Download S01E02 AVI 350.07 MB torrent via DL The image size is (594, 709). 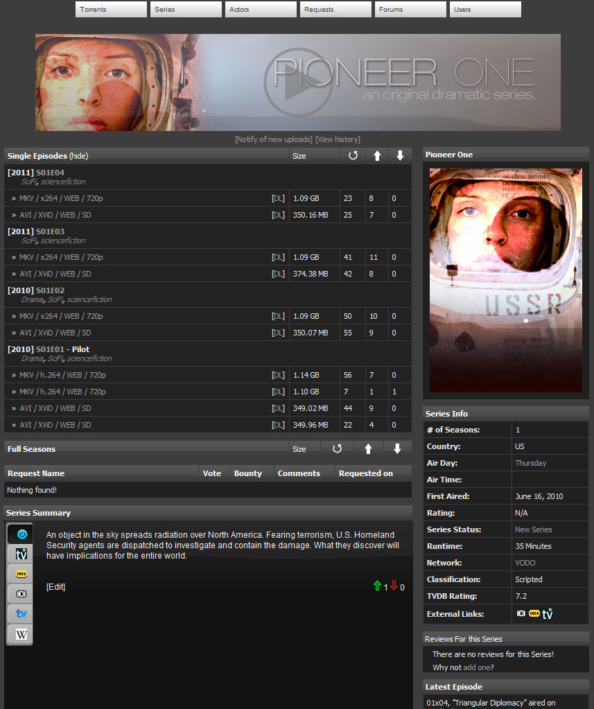click(278, 333)
